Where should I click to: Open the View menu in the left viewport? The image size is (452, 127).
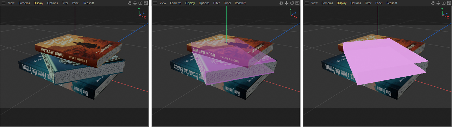11,3
